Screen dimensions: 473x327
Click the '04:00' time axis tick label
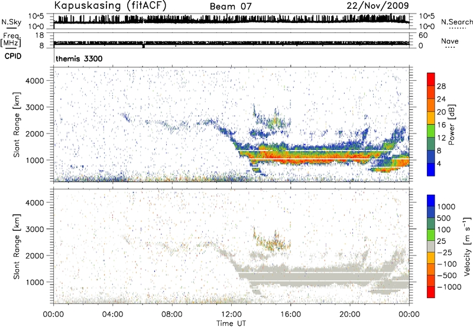tap(112, 314)
